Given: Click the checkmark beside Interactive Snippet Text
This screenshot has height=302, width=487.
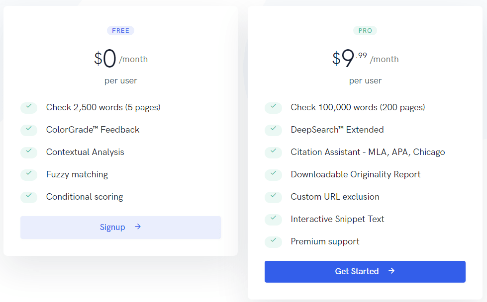Looking at the screenshot, I should 273,219.
